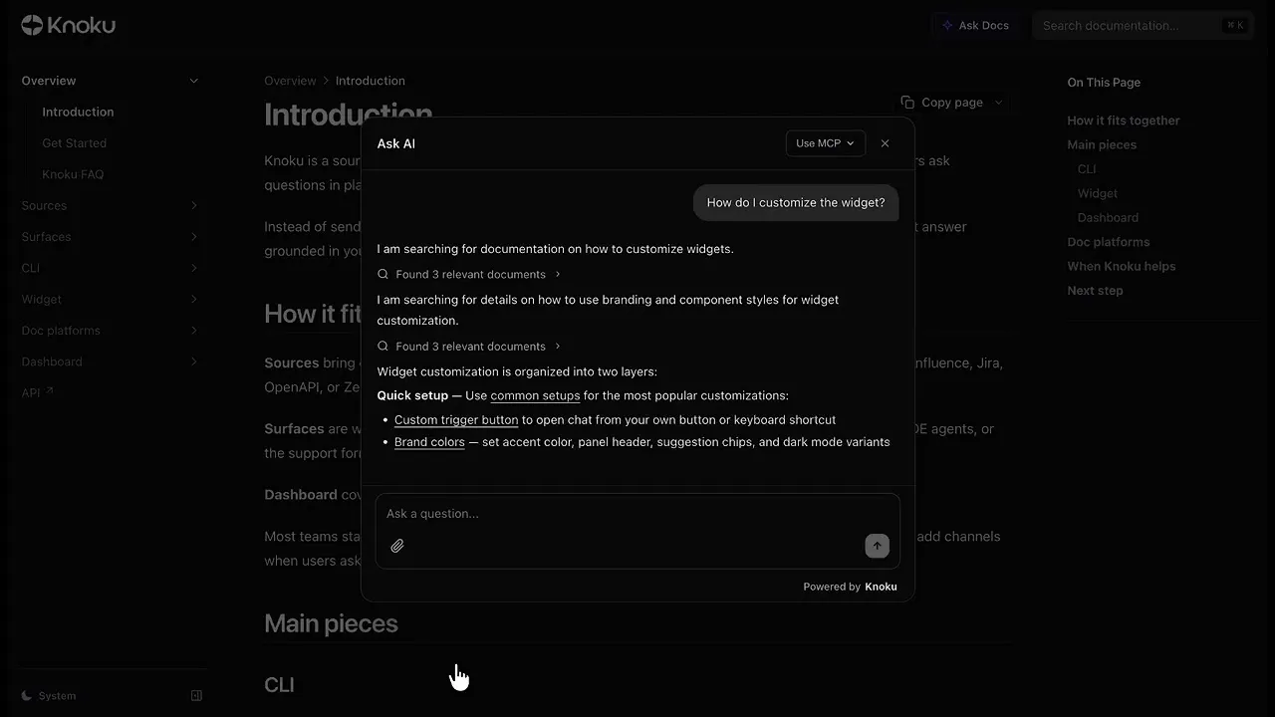Expand the Dashboard sidebar section chevron
Screen dimensions: 1275x717
[194, 362]
